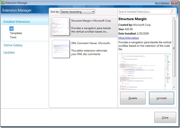This screenshot has width=180, height=128.
Task: Click the Structure Margin preview screenshot
Action: (x=145, y=72)
